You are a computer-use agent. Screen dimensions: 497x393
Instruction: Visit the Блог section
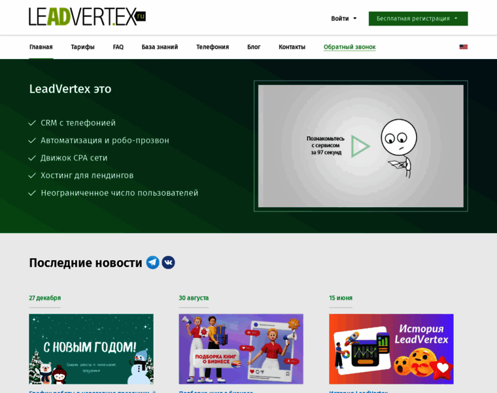[254, 47]
